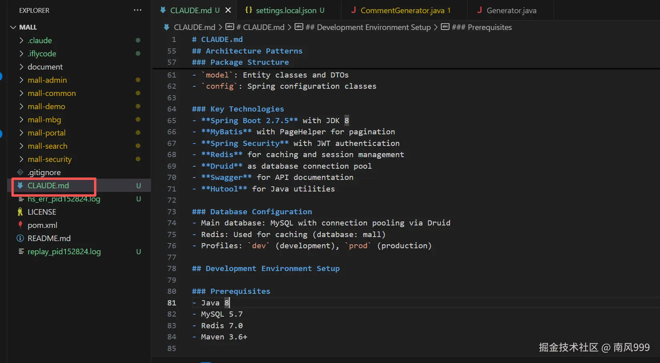Expand the mall-admin folder
The width and height of the screenshot is (660, 363).
21,80
